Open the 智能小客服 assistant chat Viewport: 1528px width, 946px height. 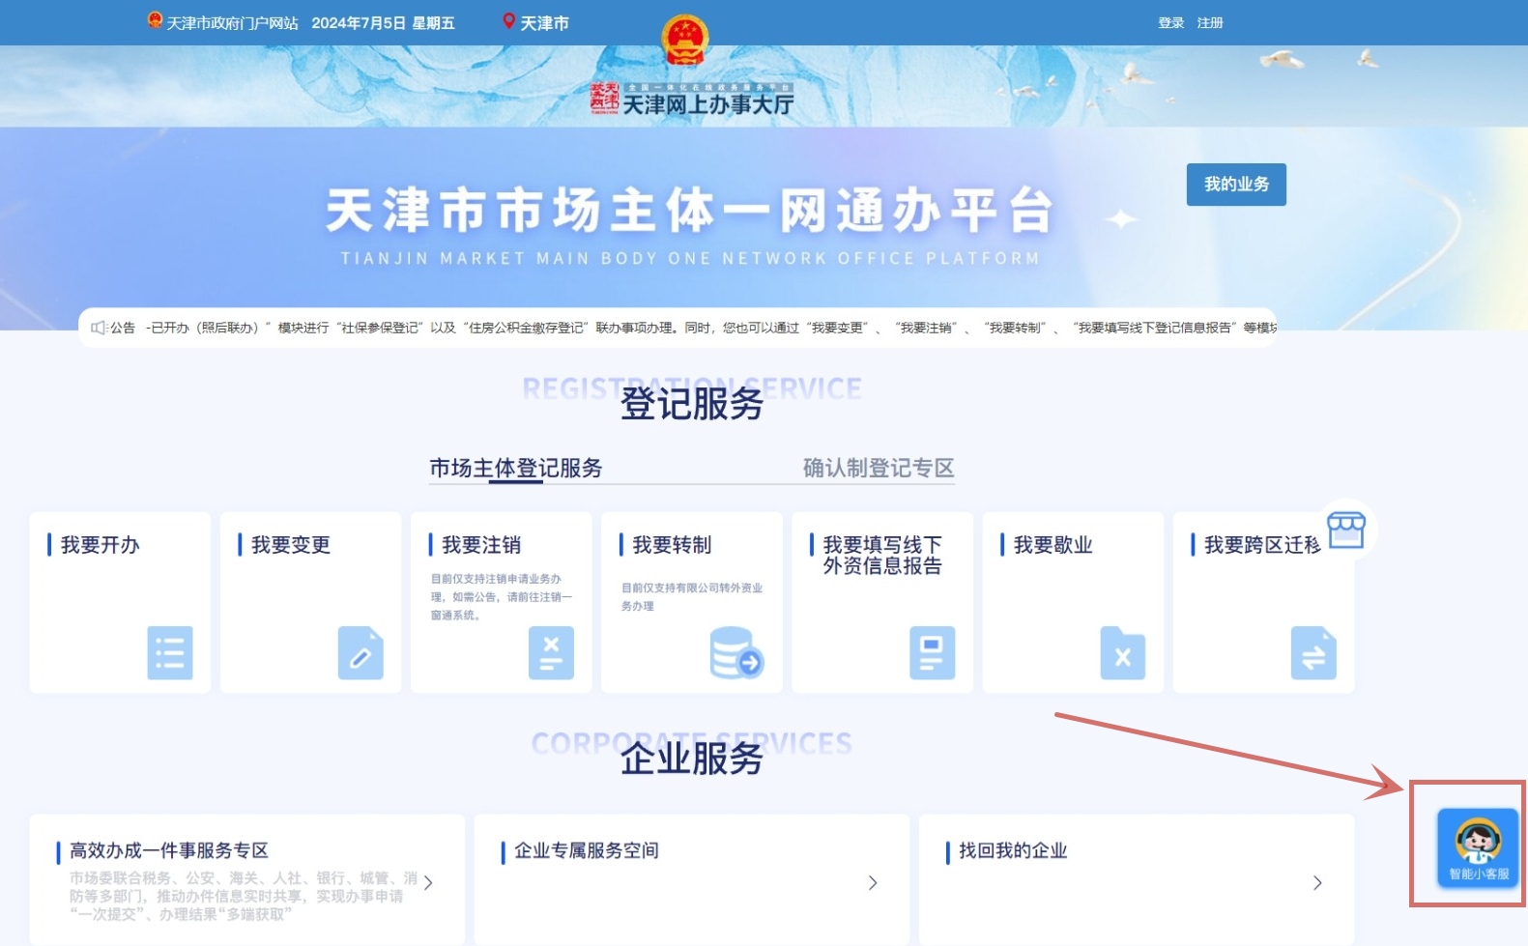point(1477,847)
